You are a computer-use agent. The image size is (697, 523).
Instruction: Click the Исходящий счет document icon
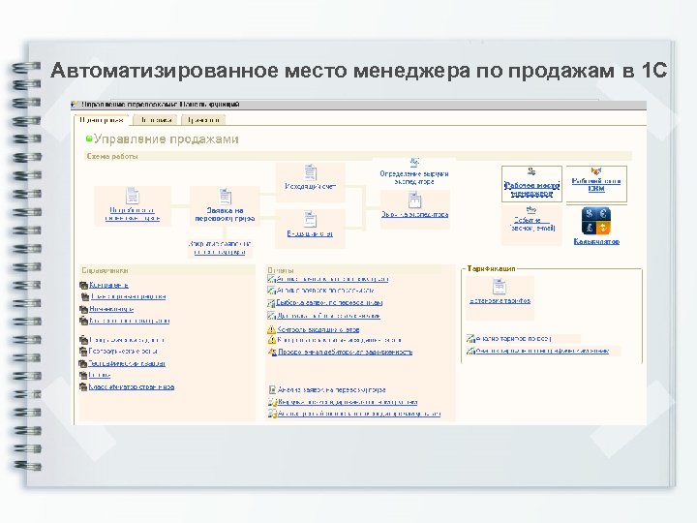pyautogui.click(x=311, y=172)
